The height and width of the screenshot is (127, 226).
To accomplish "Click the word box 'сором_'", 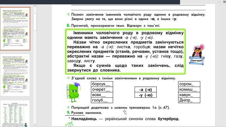I will pos(189,84).
